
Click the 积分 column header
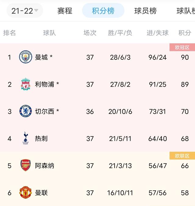[x=185, y=33]
